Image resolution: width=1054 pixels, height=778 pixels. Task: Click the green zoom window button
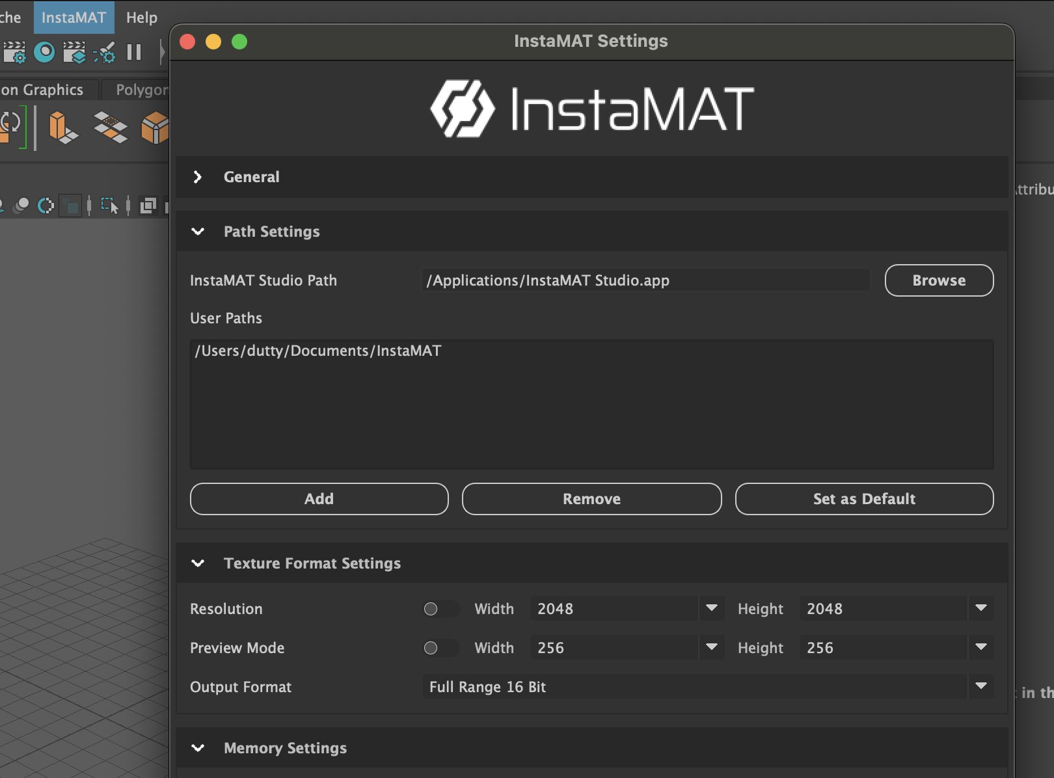[239, 42]
